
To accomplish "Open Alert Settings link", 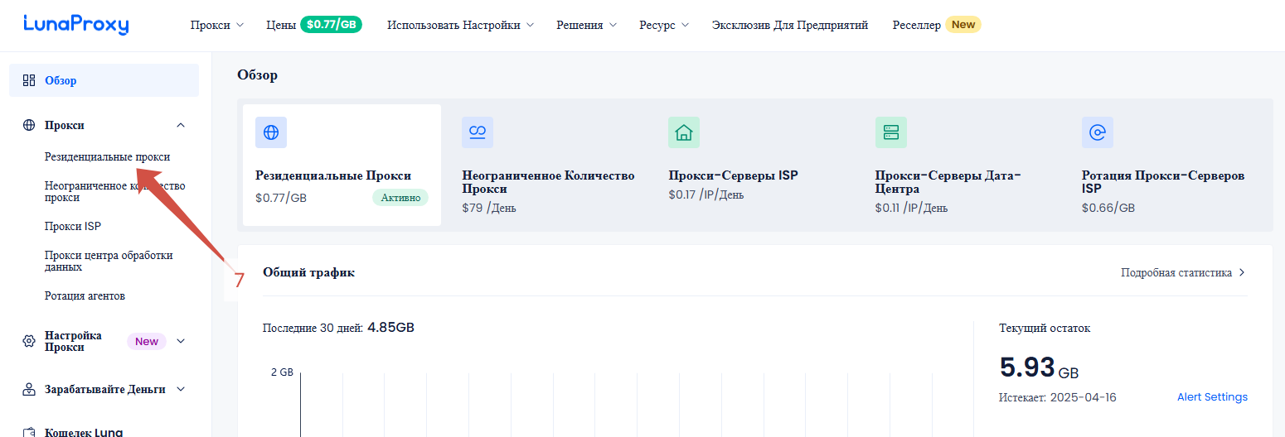I will click(x=1212, y=397).
